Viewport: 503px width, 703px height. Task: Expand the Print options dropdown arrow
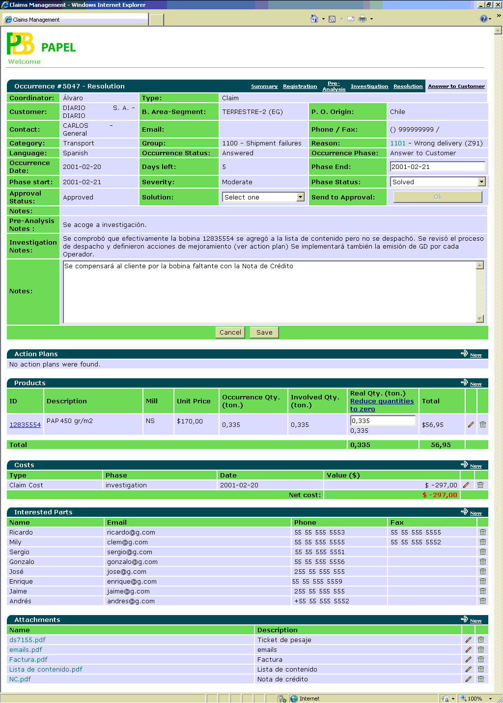click(371, 19)
